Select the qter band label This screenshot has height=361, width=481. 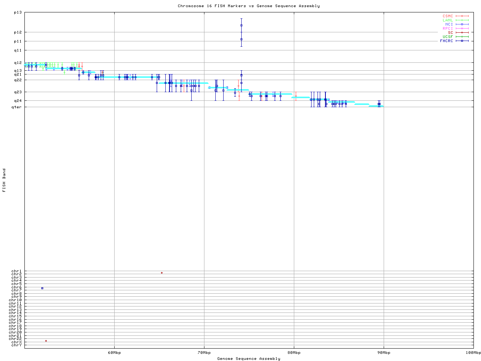coord(17,107)
